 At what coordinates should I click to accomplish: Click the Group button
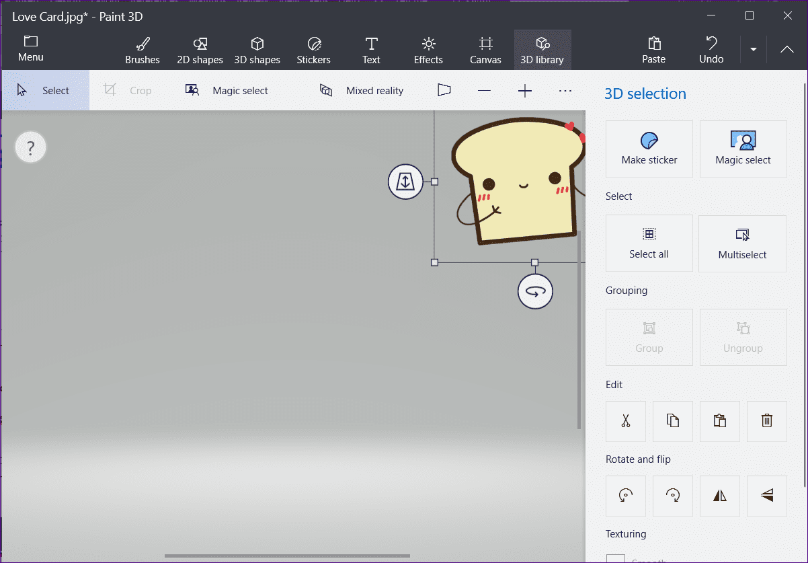tap(649, 337)
